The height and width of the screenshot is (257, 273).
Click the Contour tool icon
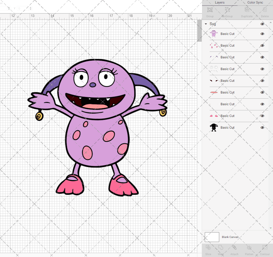point(265,247)
